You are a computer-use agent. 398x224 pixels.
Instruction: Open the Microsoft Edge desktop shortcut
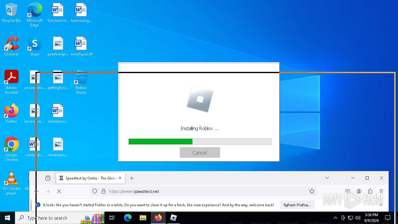(35, 15)
